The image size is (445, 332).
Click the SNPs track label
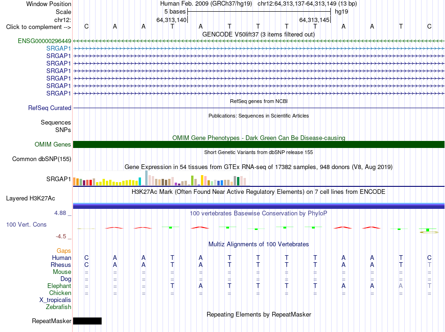63,130
